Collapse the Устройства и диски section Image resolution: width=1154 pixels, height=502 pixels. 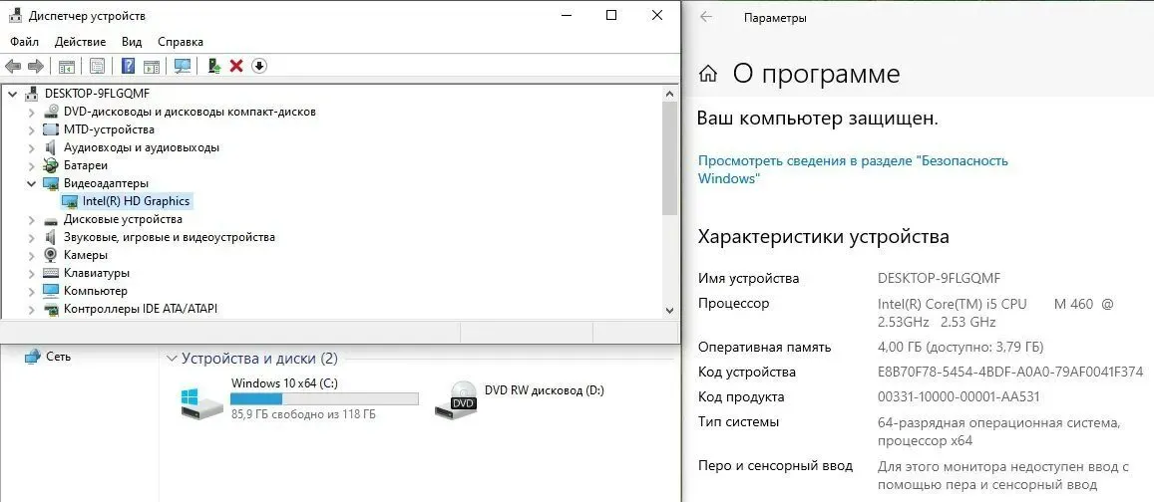[172, 359]
